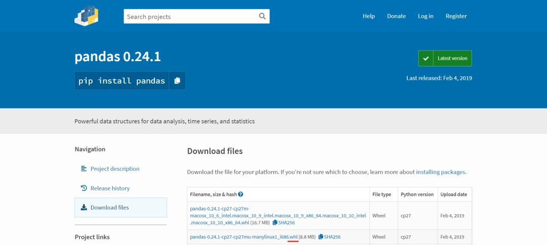Click the pip install pandas text

122,81
